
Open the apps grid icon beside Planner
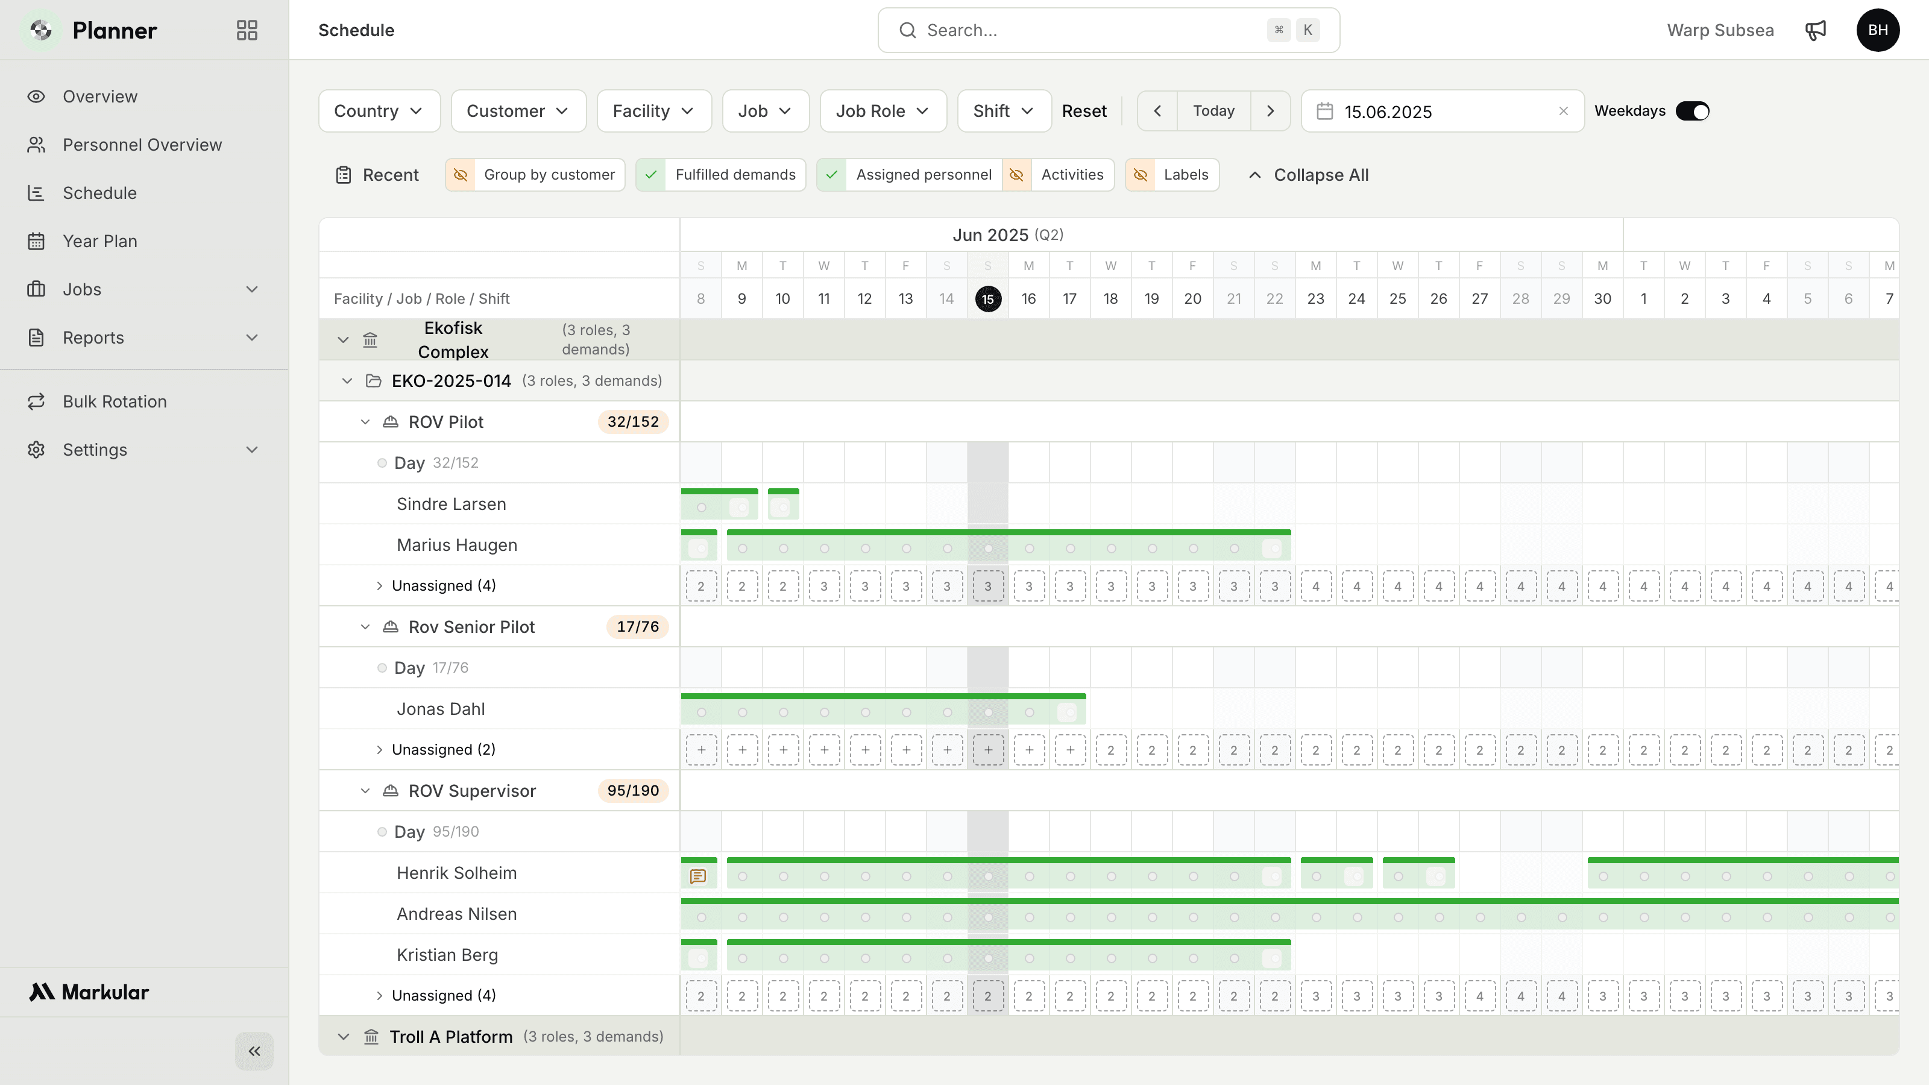[247, 30]
